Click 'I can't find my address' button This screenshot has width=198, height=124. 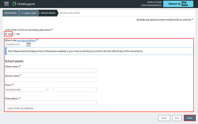click(x=20, y=108)
